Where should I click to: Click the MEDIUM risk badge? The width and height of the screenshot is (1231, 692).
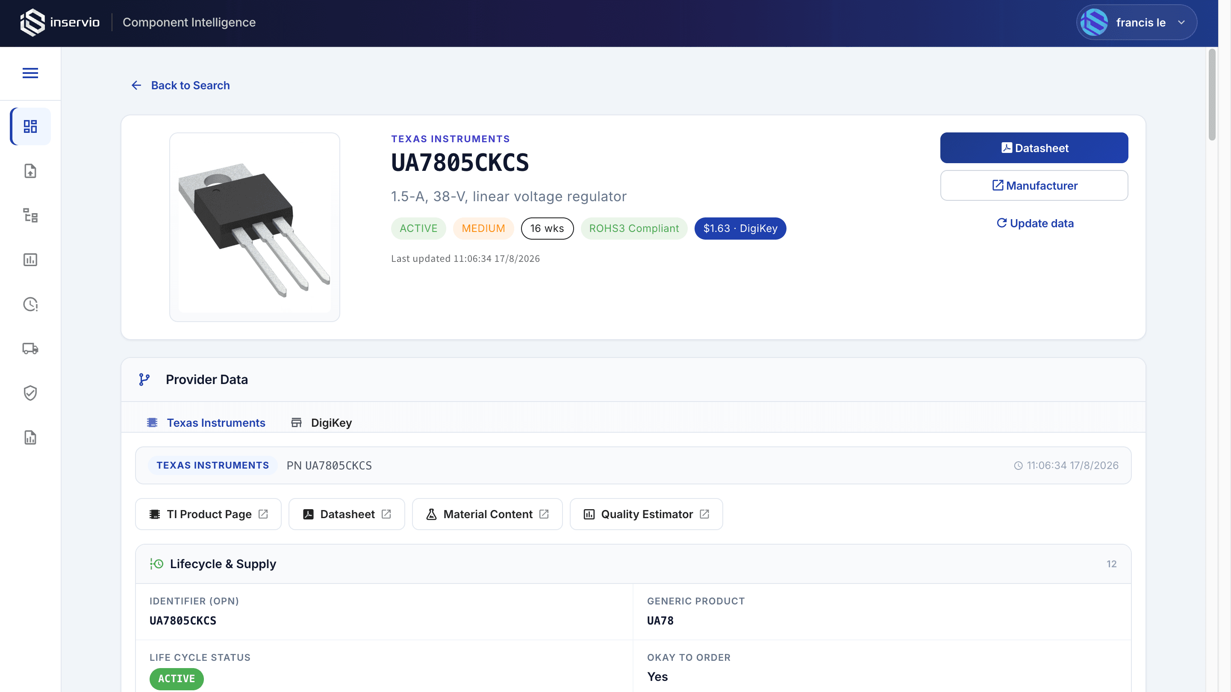483,229
